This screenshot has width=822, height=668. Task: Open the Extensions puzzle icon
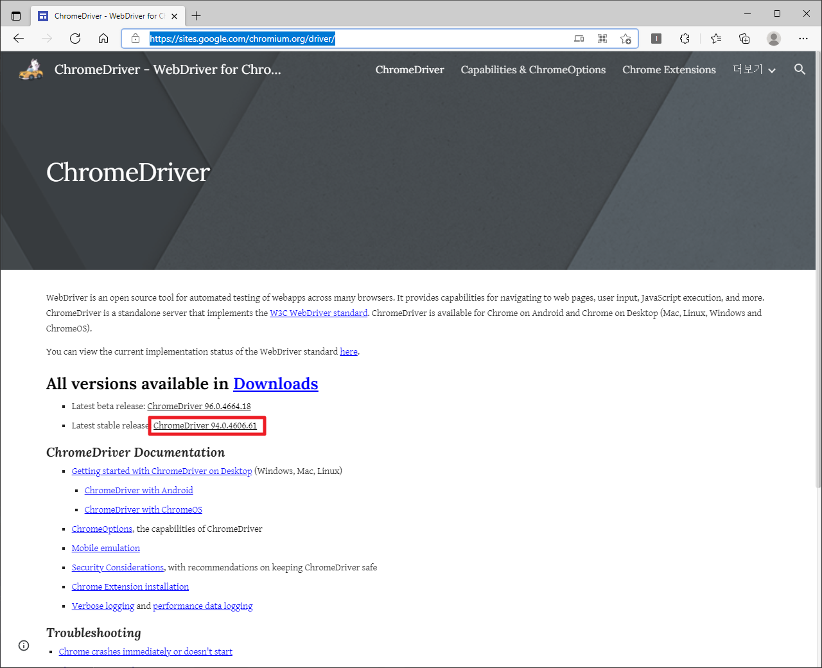coord(685,39)
